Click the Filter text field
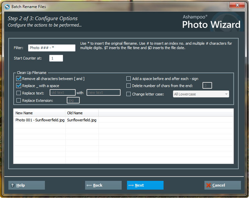The width and height of the screenshot is (249, 198). (x=52, y=48)
